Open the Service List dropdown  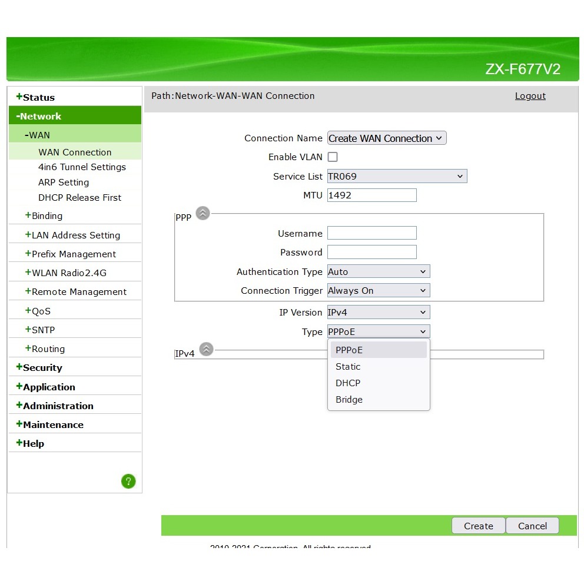tap(397, 176)
